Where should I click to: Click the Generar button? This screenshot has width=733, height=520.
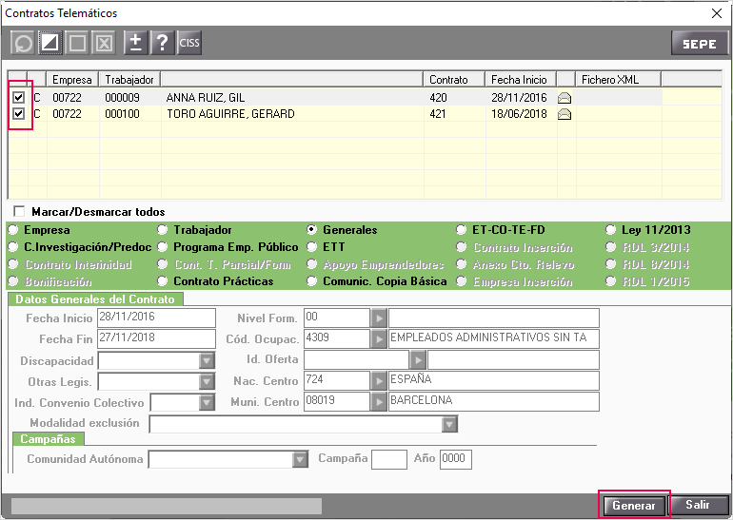tap(634, 506)
